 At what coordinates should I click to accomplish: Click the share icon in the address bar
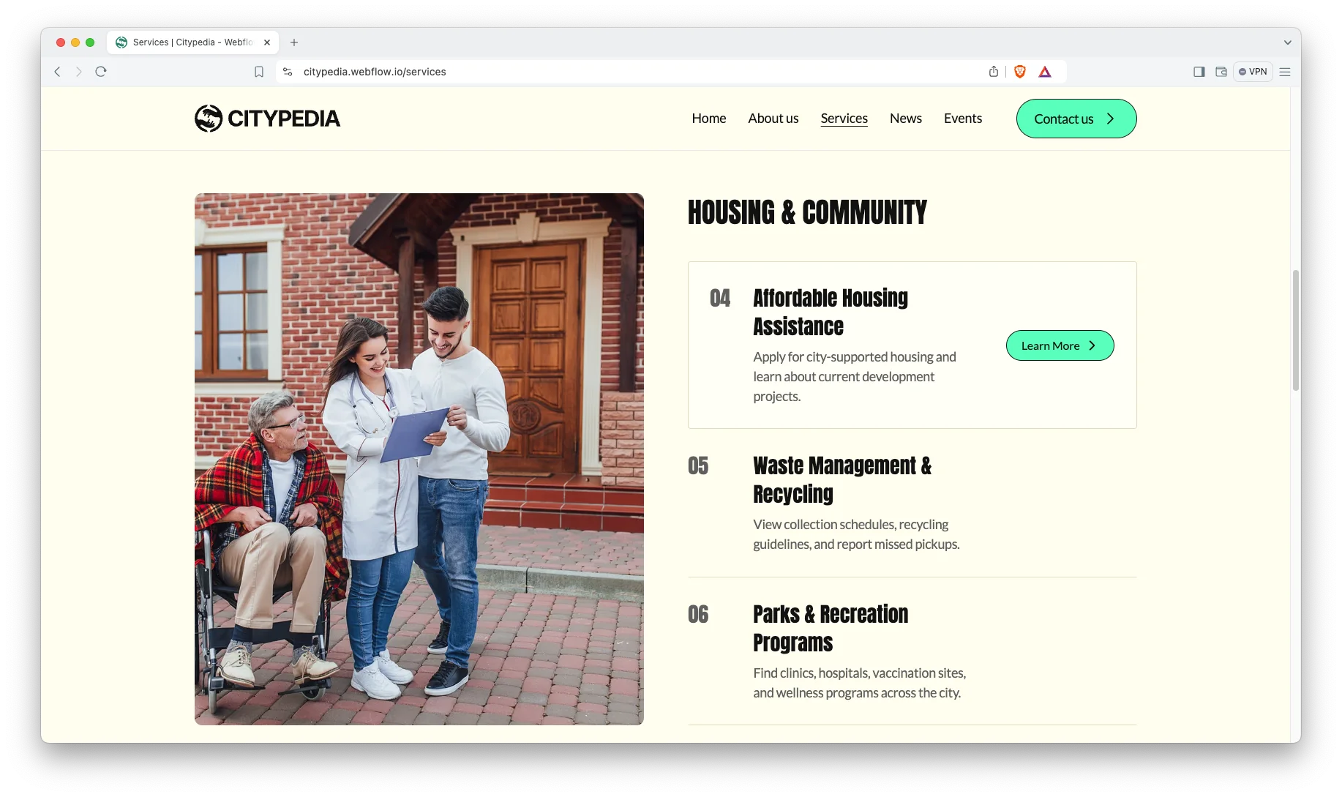[x=994, y=72]
